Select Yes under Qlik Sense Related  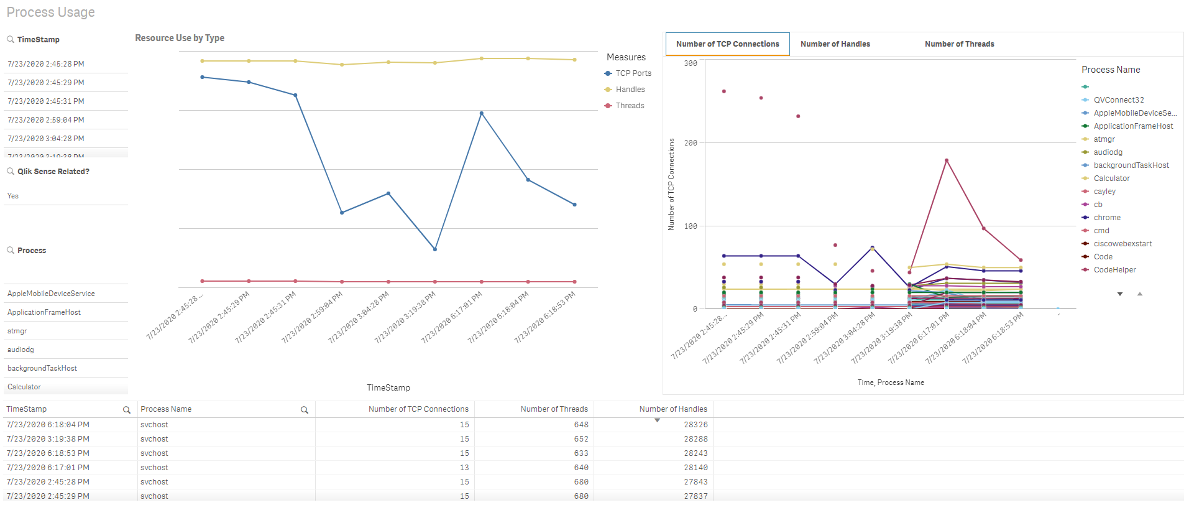[x=66, y=196]
